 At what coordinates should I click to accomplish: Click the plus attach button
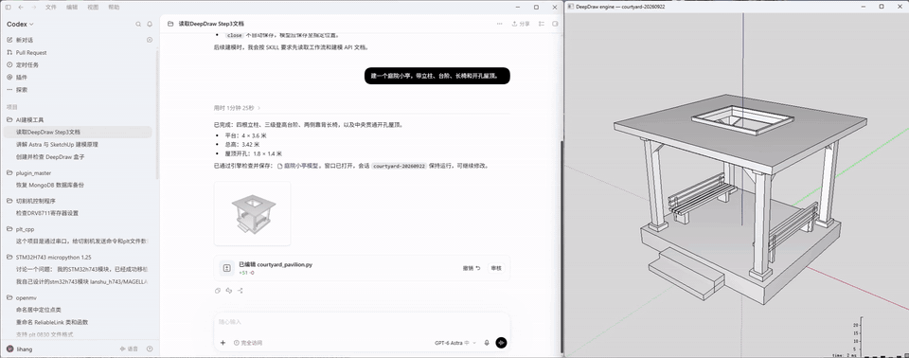(223, 343)
